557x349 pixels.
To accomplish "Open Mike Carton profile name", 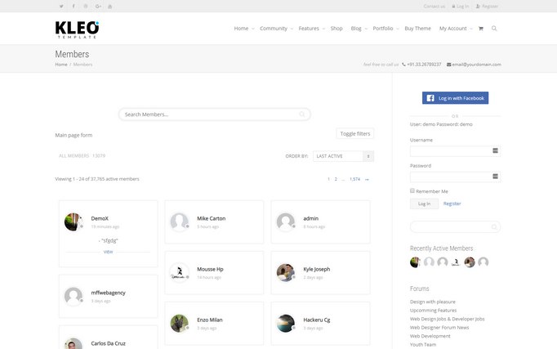I will (x=211, y=218).
